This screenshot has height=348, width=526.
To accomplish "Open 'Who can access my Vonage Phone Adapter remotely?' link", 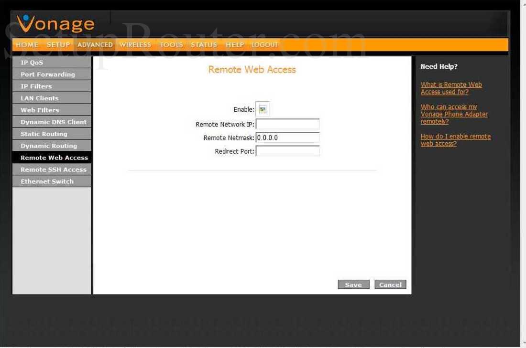I will pyautogui.click(x=454, y=114).
